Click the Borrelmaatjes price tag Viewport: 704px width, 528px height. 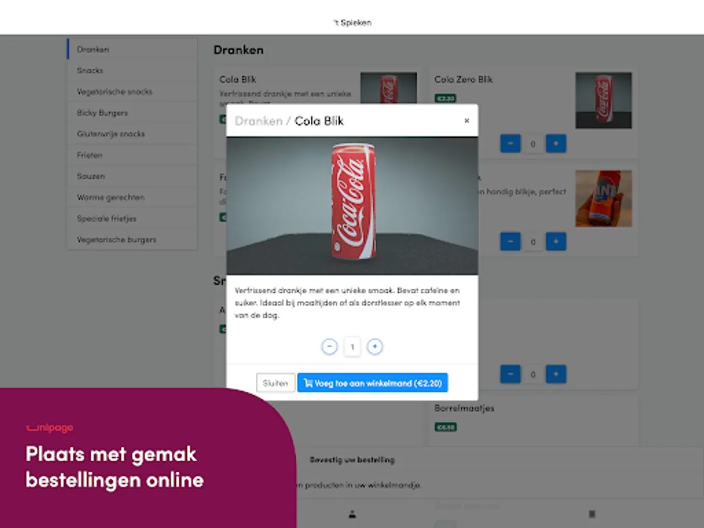pyautogui.click(x=445, y=427)
